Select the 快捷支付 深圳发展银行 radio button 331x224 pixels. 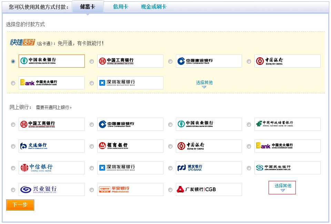point(92,83)
